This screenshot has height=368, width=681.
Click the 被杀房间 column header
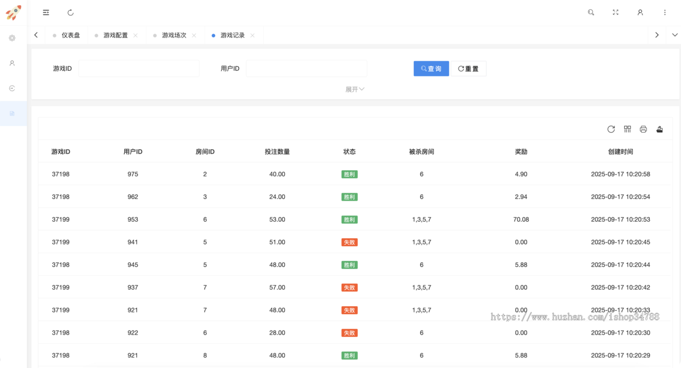point(422,152)
